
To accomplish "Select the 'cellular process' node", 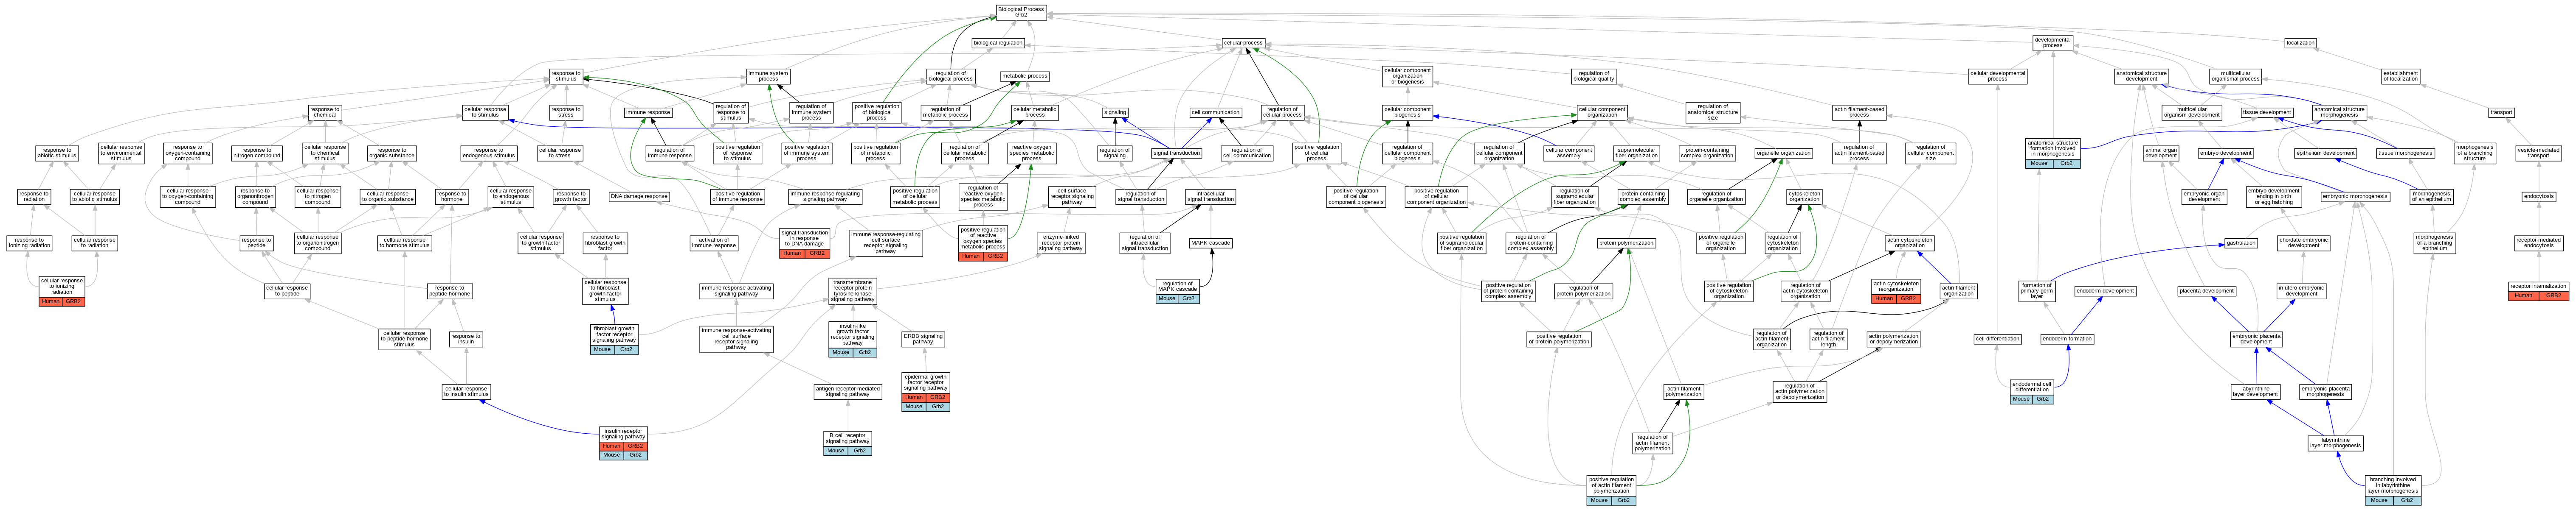I will tap(1244, 43).
